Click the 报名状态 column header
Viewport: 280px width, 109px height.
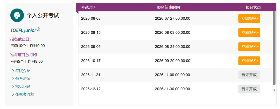tap(253, 7)
